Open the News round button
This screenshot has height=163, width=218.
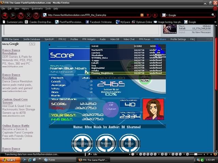pyautogui.click(x=106, y=144)
